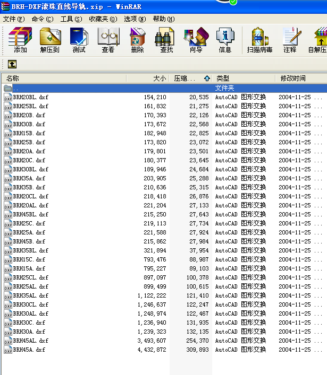Select file BRH25AL.dxf
Image resolution: width=327 pixels, height=375 pixels.
tap(30, 286)
